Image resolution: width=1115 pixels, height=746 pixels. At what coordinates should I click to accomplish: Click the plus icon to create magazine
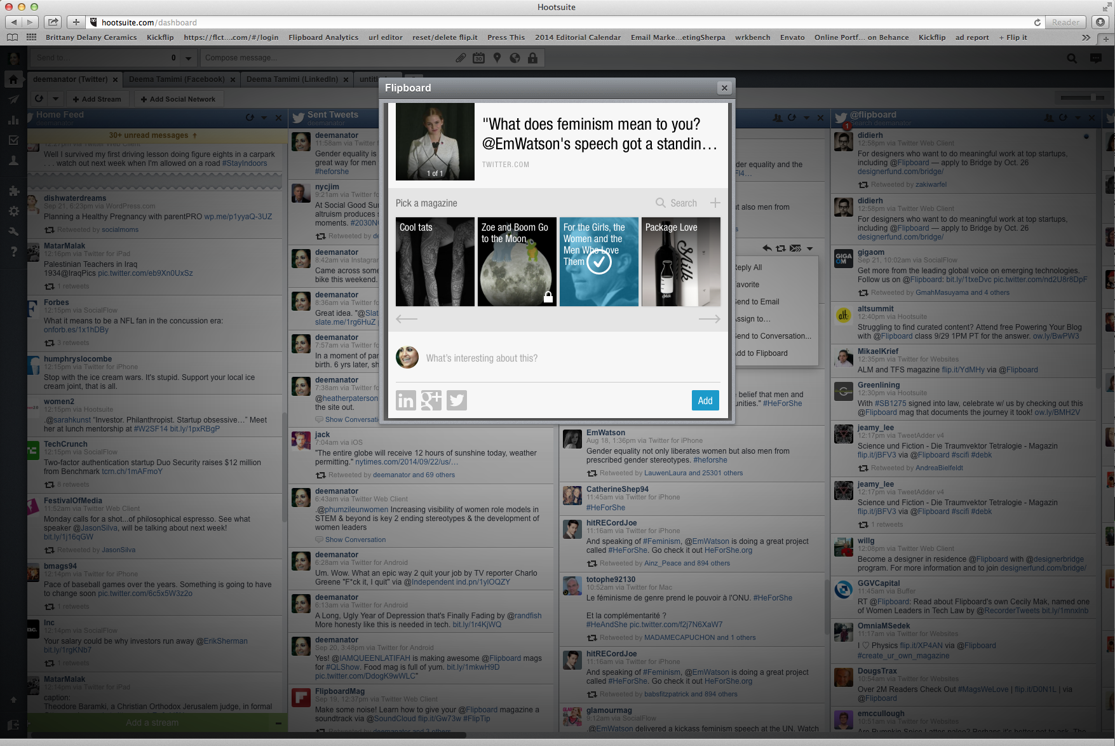(x=715, y=203)
